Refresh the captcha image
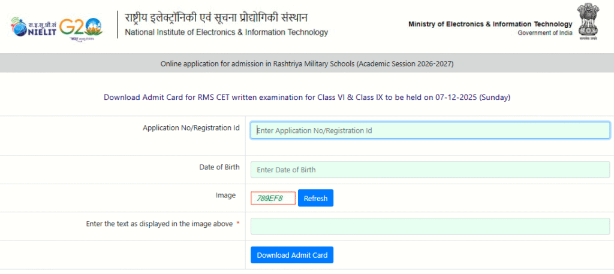 pyautogui.click(x=315, y=198)
